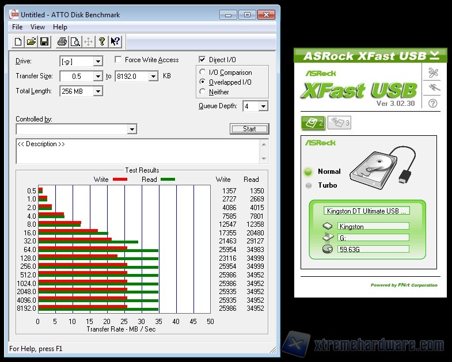Click the yellow question mark About icon
This screenshot has height=362, width=452.
tap(102, 41)
